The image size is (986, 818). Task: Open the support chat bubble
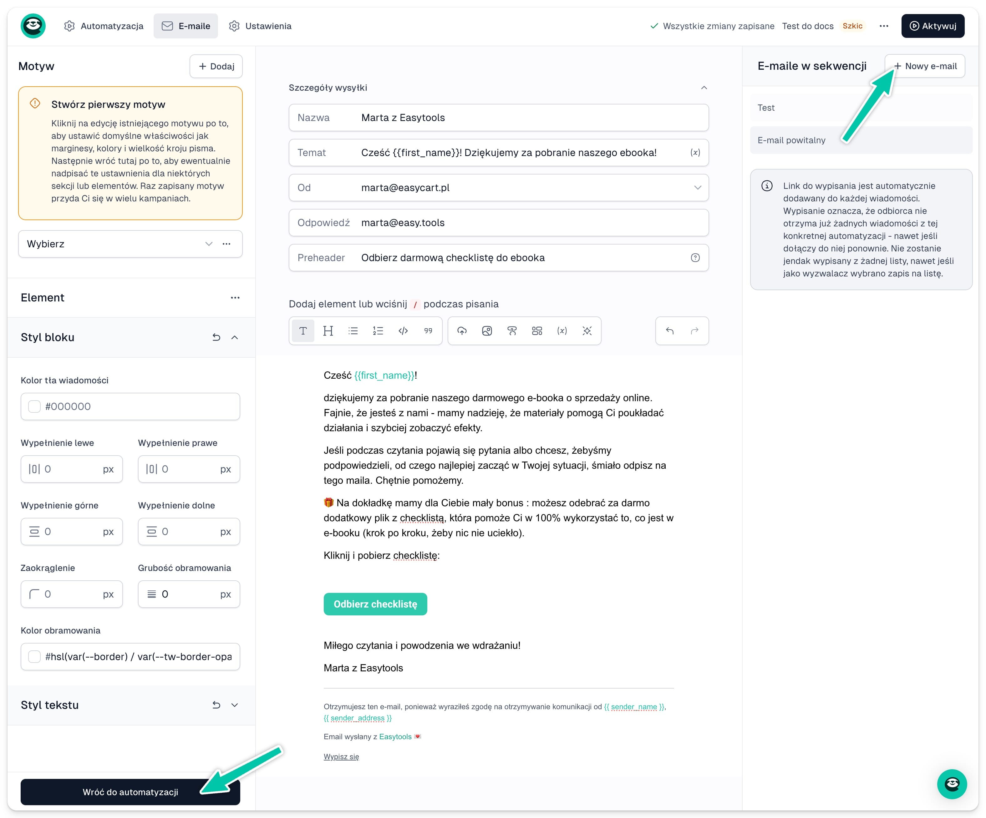tap(952, 784)
